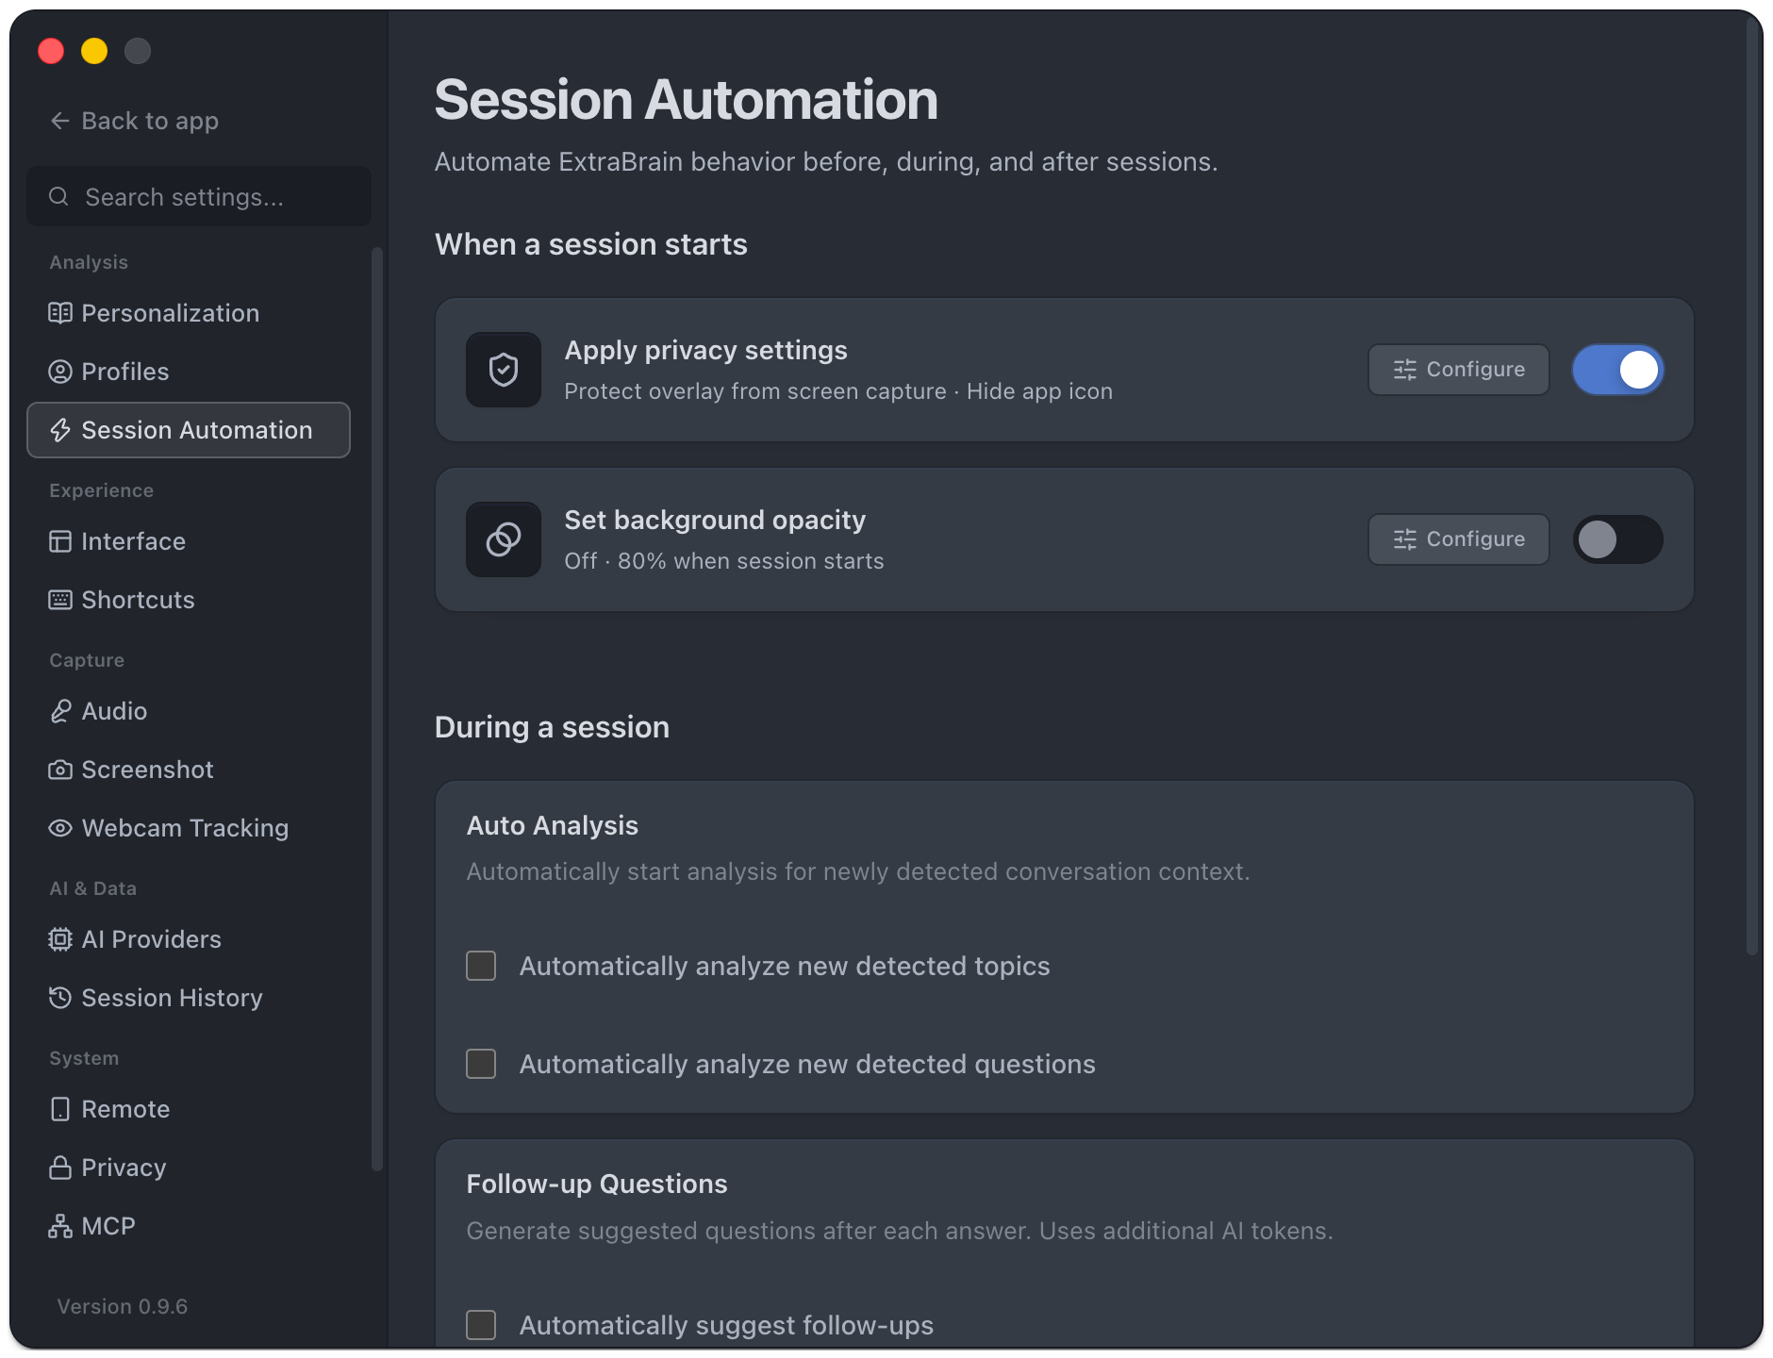Click the Shortcuts keyboard icon

tap(60, 600)
